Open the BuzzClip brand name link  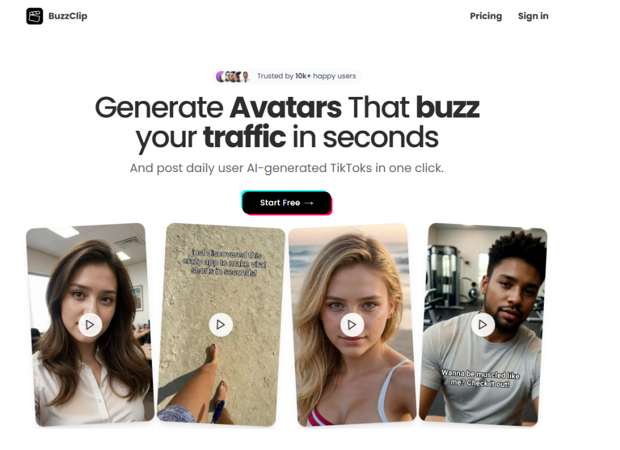point(68,16)
